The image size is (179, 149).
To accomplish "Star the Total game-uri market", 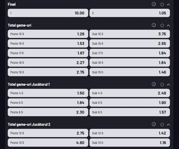I will pyautogui.click(x=162, y=25).
